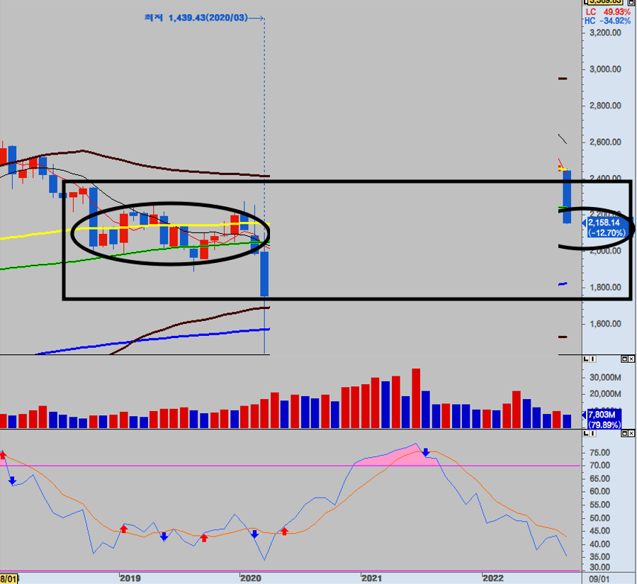Click the blue sell arrow near mid-2021 oscillator peak
Image resolution: width=637 pixels, height=584 pixels.
point(425,452)
